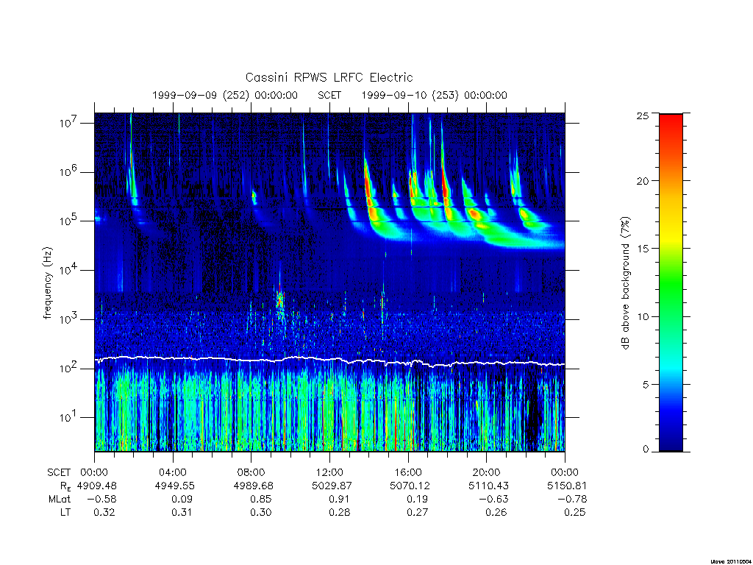Click the 'dB above background (7%)' label
This screenshot has height=565, width=753.
[625, 283]
